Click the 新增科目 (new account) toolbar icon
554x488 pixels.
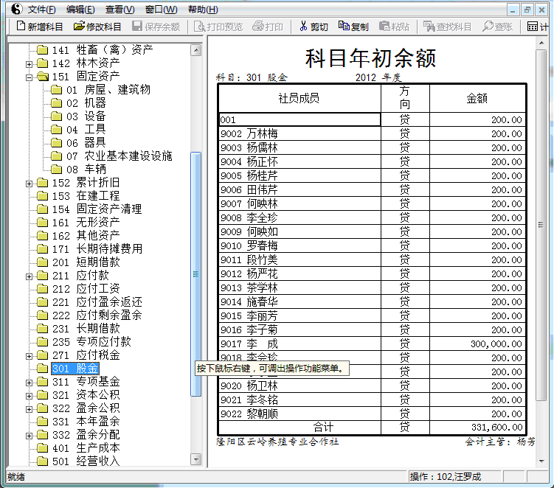(21, 27)
